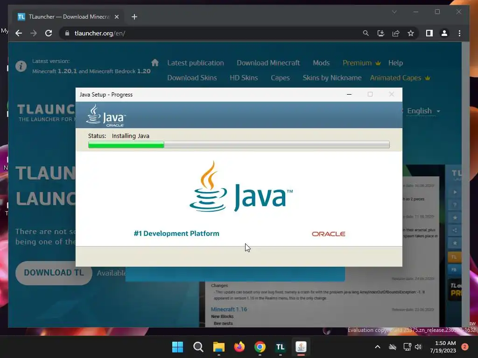Switch to Chrome in the taskbar

point(260,347)
